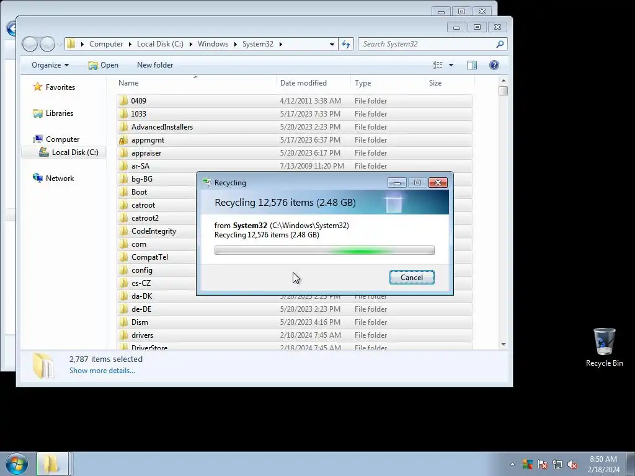635x476 pixels.
Task: Click the com folder icon
Action: point(123,244)
